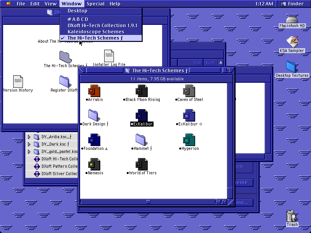Select the Installer Log File document in DXoft window
This screenshot has width=311, height=233.
click(109, 56)
